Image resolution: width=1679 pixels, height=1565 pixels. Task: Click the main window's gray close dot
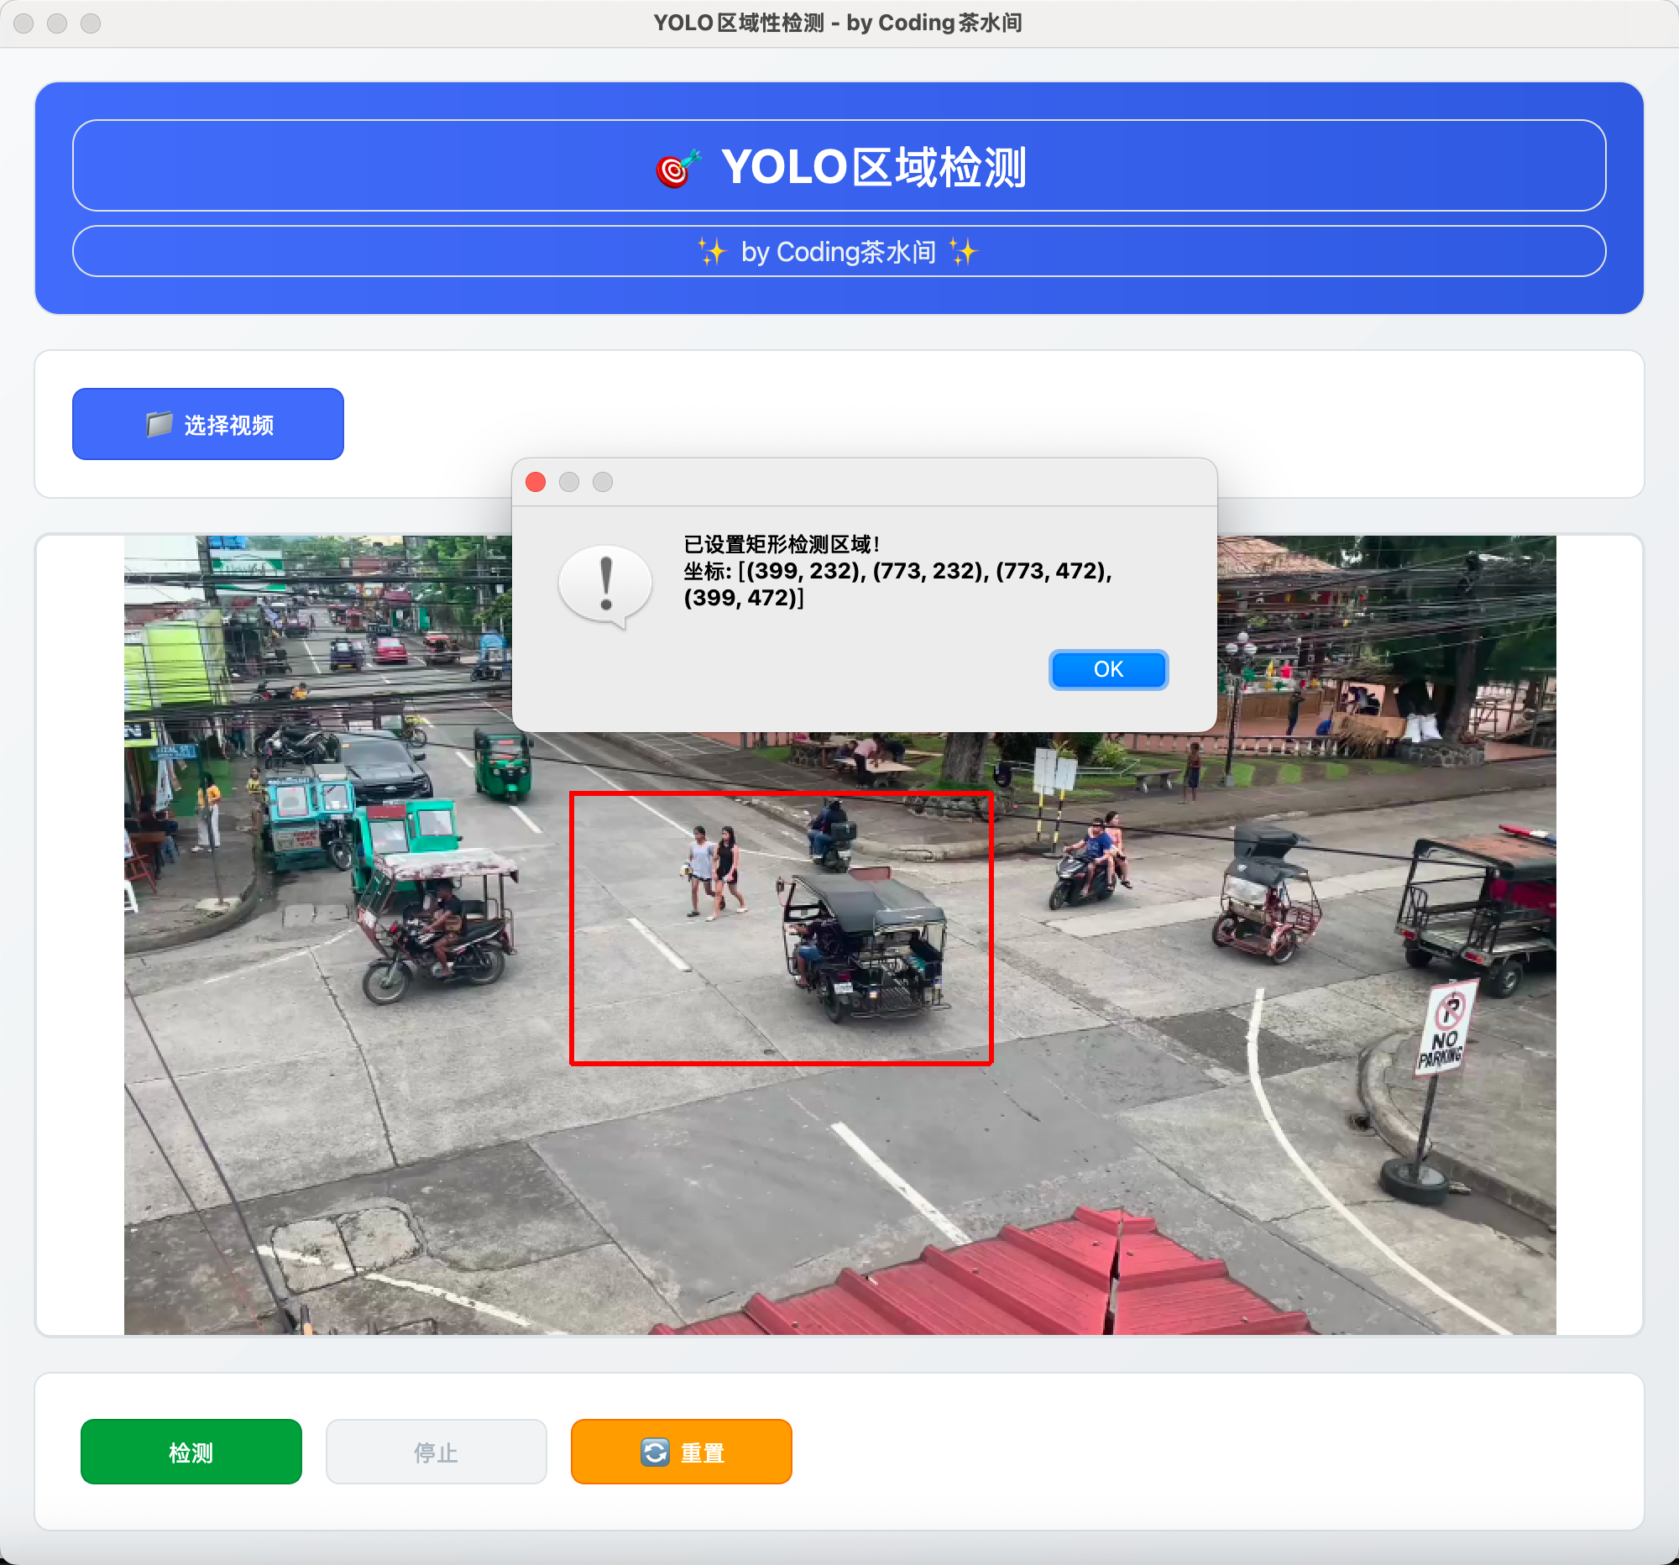coord(24,23)
